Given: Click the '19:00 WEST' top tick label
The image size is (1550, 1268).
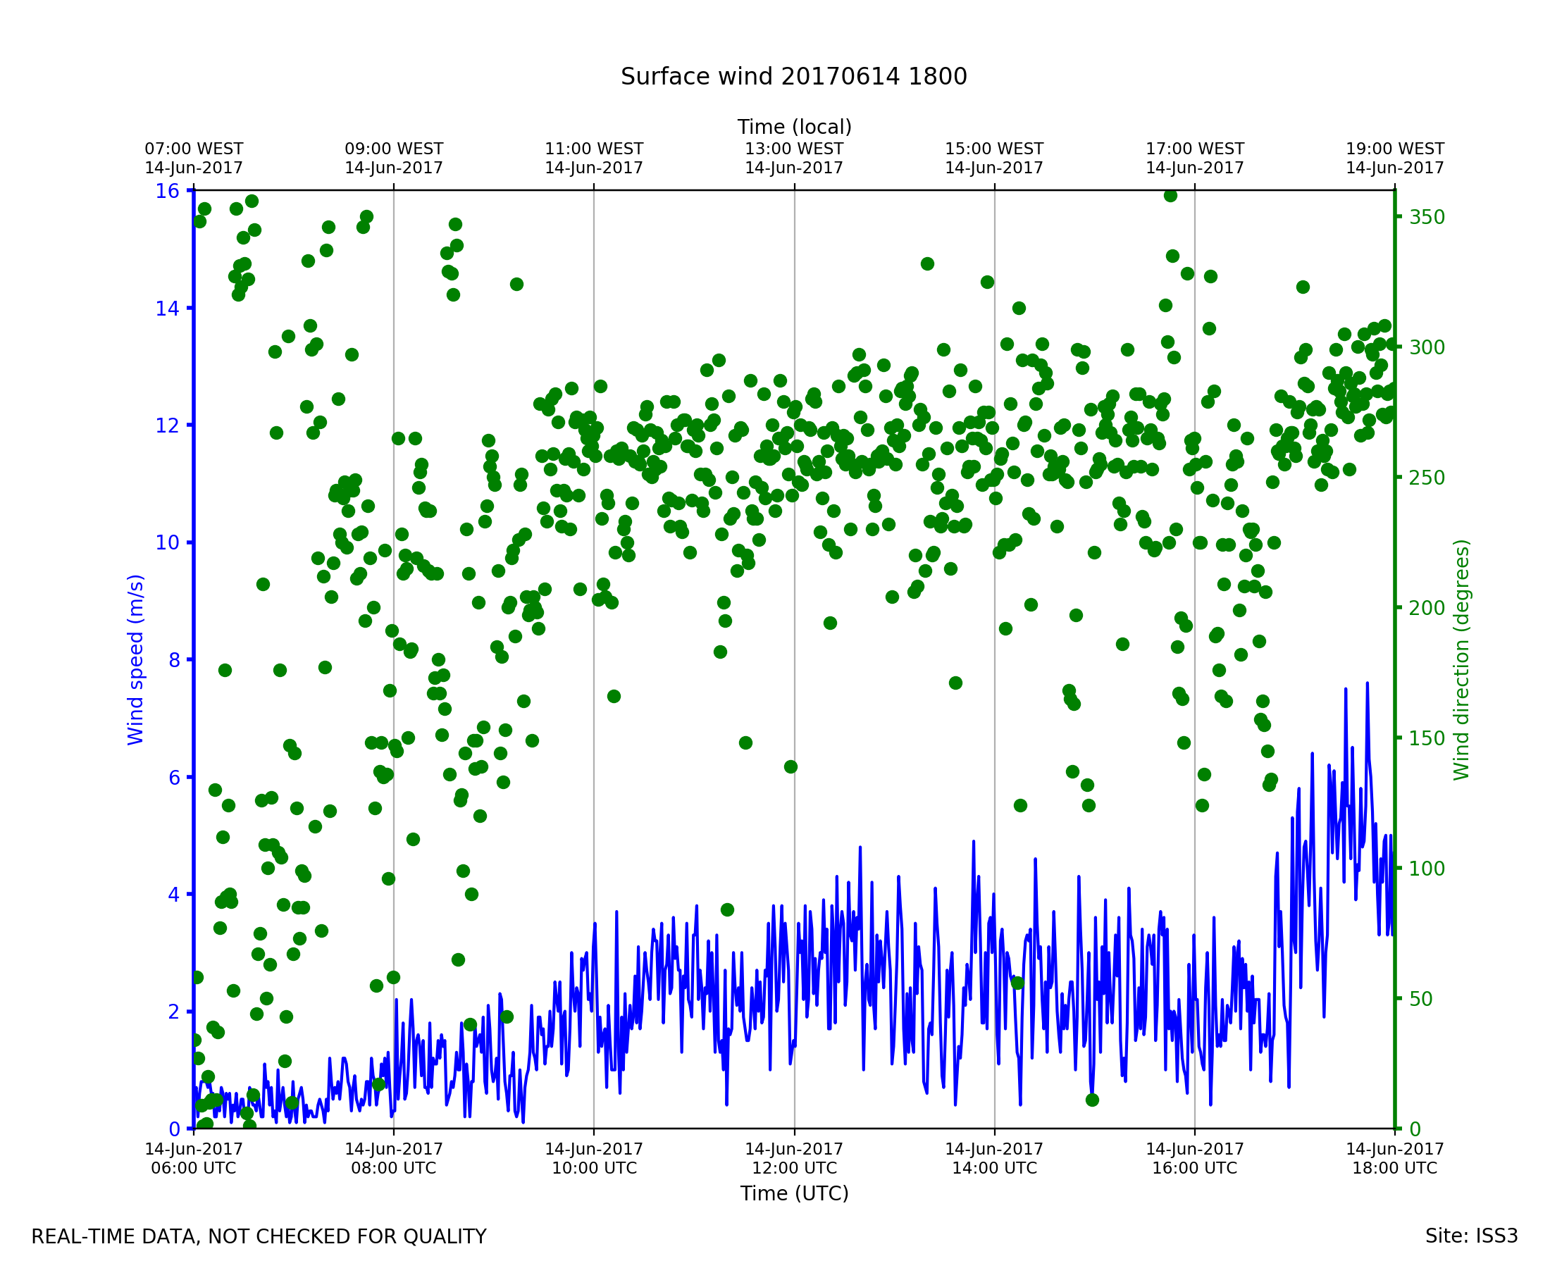Looking at the screenshot, I should click(1394, 149).
